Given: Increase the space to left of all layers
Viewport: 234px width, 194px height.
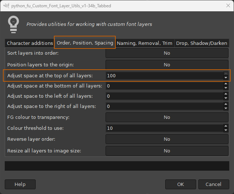Looking at the screenshot, I should [x=226, y=94].
